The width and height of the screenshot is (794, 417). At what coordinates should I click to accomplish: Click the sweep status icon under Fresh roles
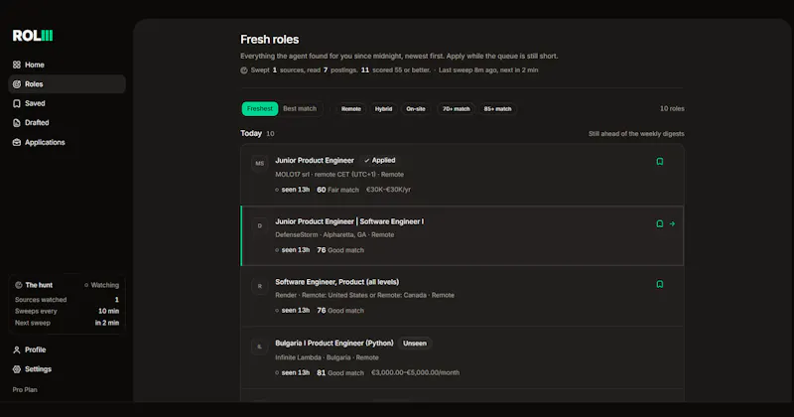[244, 70]
